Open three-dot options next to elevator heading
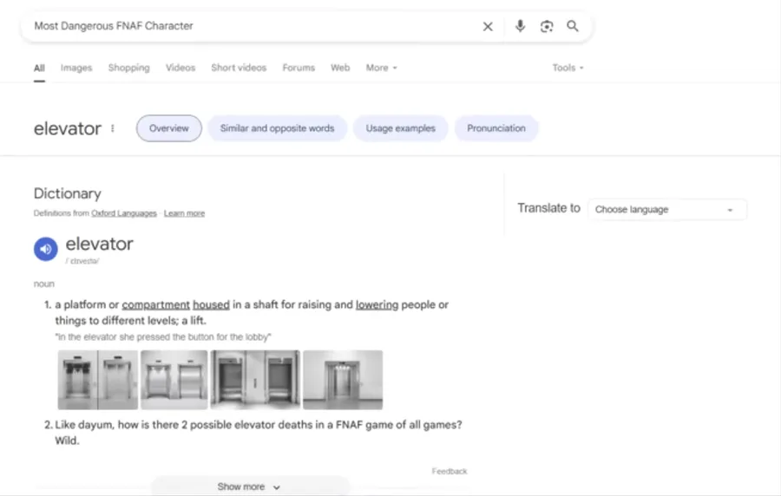Image resolution: width=781 pixels, height=496 pixels. (113, 128)
